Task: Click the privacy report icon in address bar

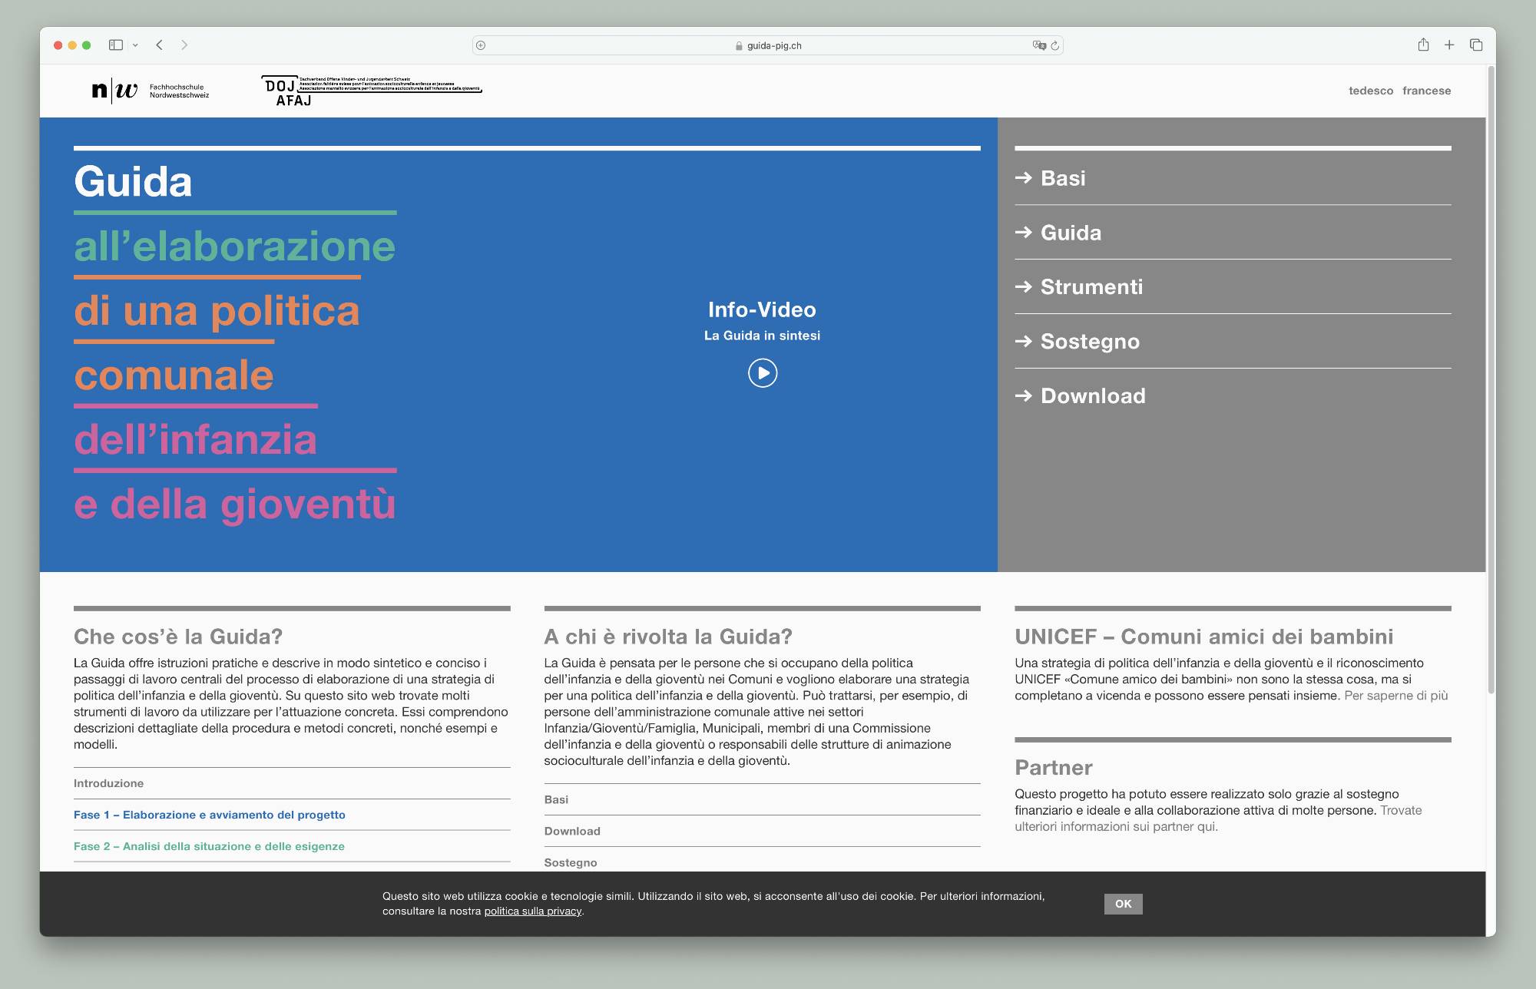Action: (x=481, y=45)
